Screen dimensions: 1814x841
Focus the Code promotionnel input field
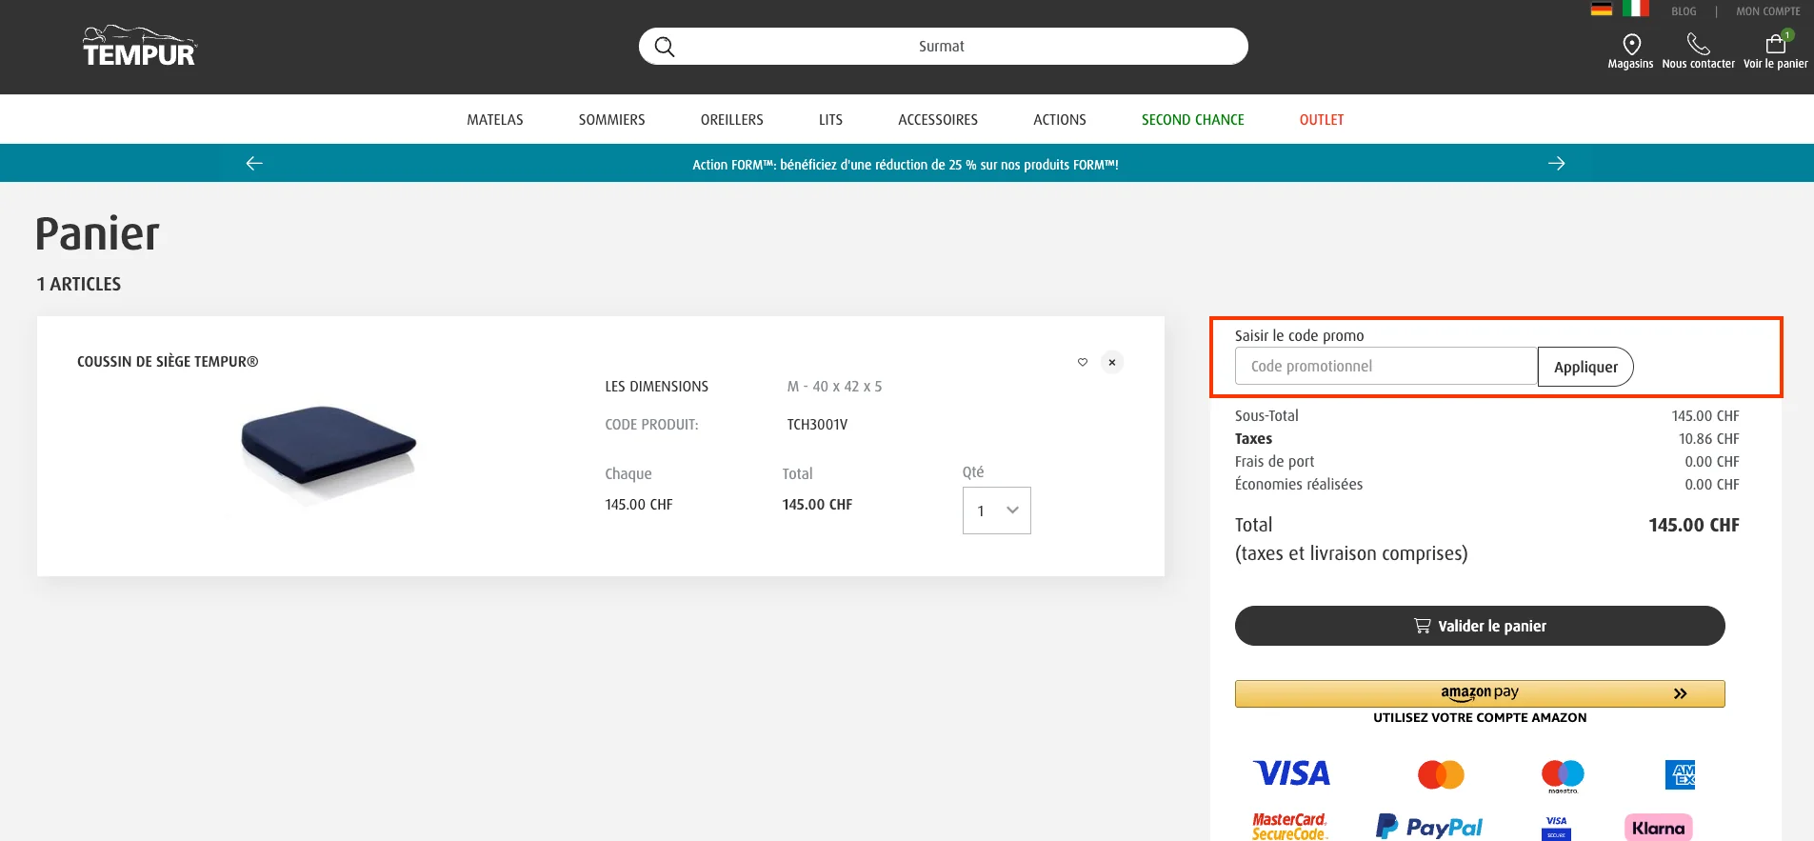[1386, 366]
